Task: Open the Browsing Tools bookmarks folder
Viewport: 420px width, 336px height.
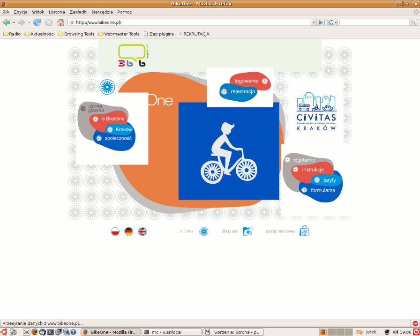Action: click(x=76, y=34)
